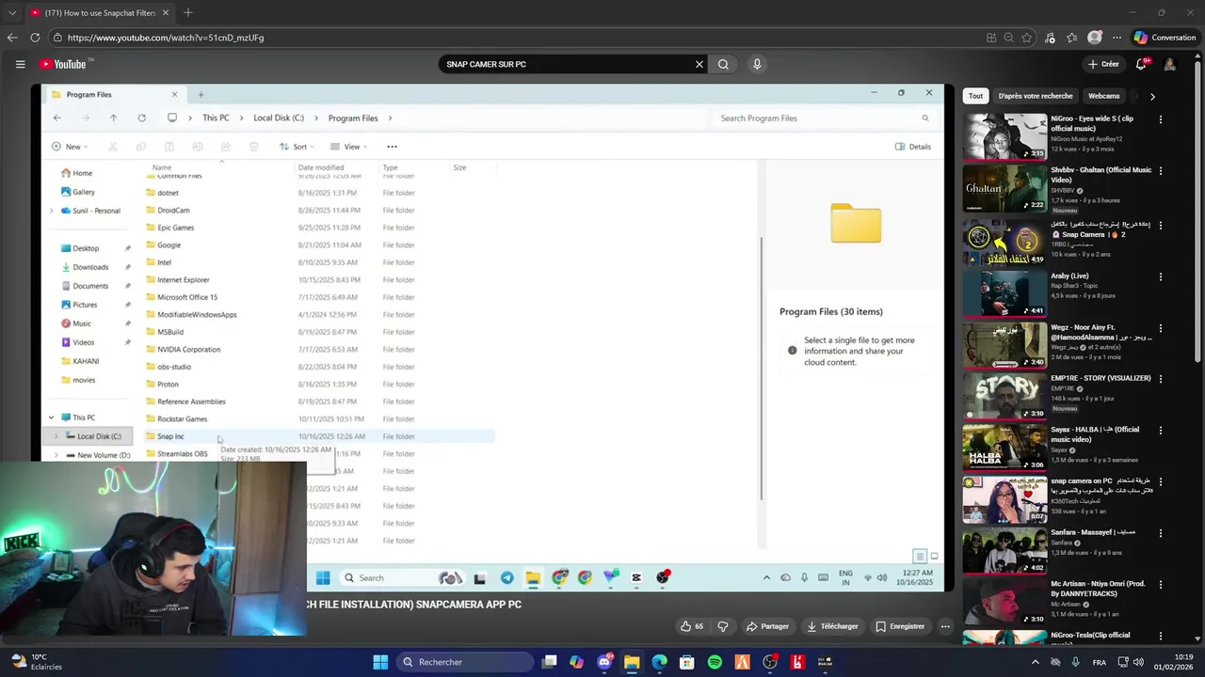Click the YouTube search magnifier button
Viewport: 1205px width, 677px height.
(x=723, y=64)
